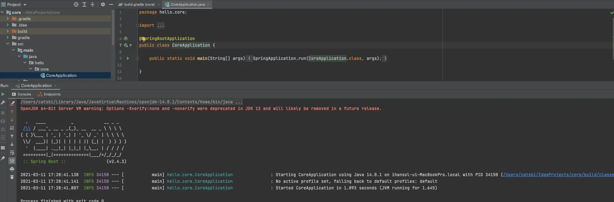This screenshot has height=202, width=614.
Task: Click the Select Opened File crosshair icon
Action: click(76, 4)
